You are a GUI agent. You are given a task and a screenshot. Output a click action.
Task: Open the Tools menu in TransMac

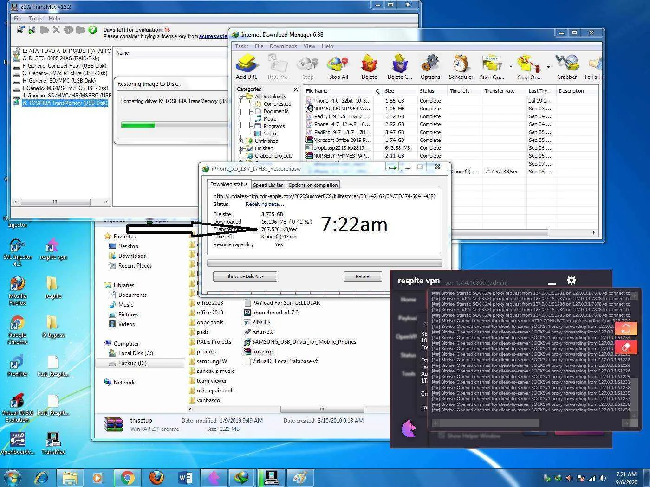pyautogui.click(x=35, y=19)
